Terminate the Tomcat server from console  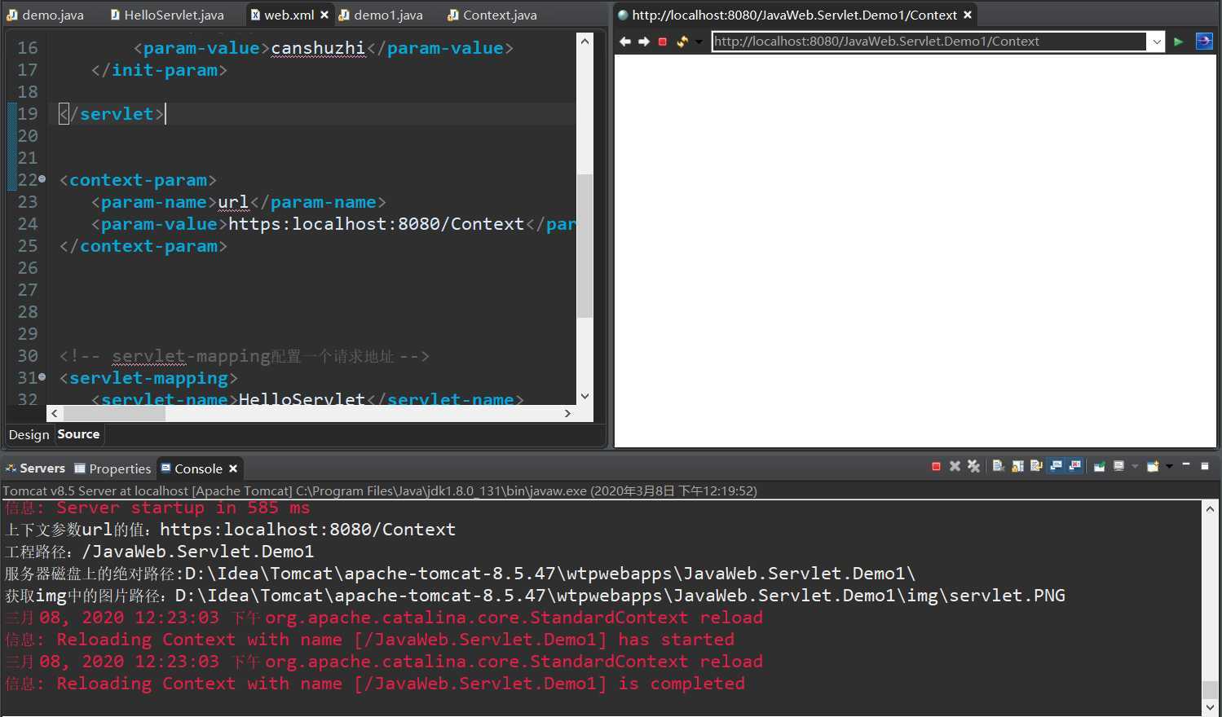(936, 466)
